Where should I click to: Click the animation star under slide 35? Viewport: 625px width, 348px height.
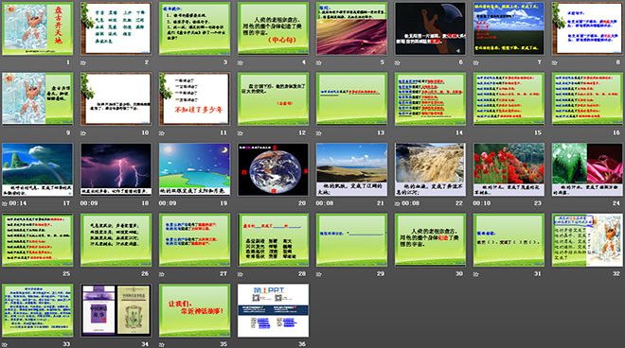[x=161, y=344]
